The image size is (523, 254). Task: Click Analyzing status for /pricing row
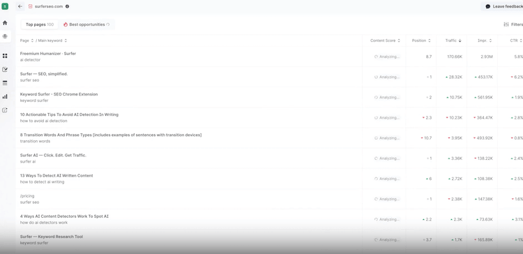pos(387,200)
